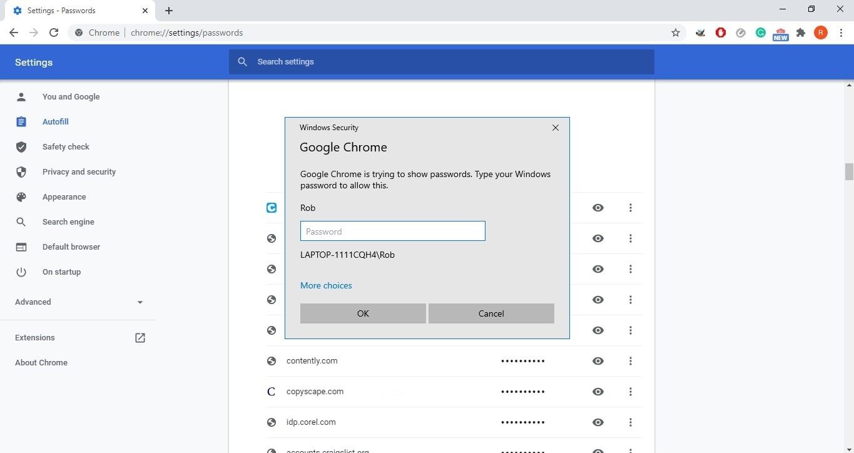The width and height of the screenshot is (854, 453).
Task: Cancel the Windows Security prompt
Action: [x=491, y=313]
